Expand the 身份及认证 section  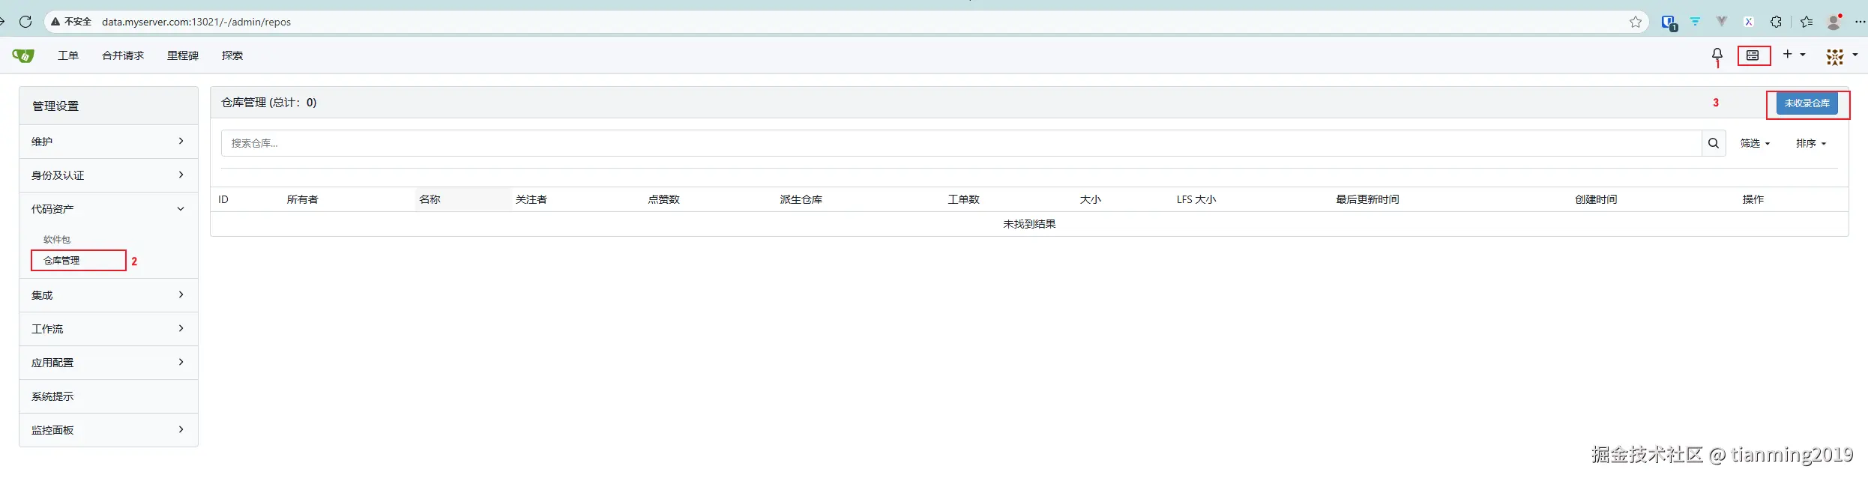click(x=109, y=175)
